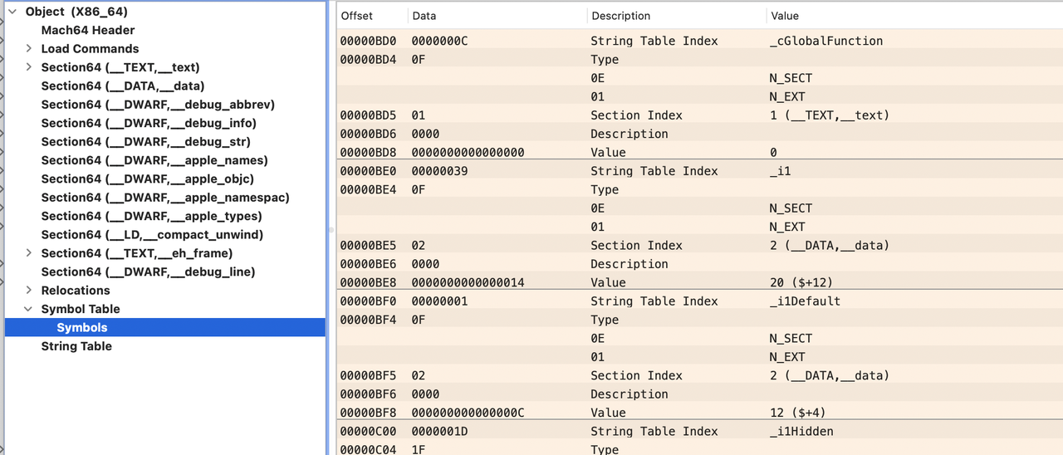
Task: Open Section64 (__DWARF,__apple_names)
Action: [154, 160]
